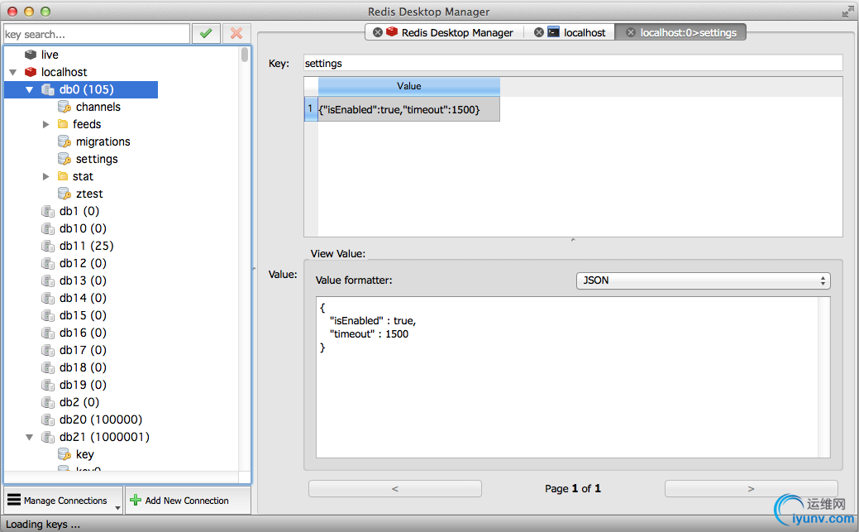Click the stat folder icon
The height and width of the screenshot is (532, 859).
click(x=63, y=176)
